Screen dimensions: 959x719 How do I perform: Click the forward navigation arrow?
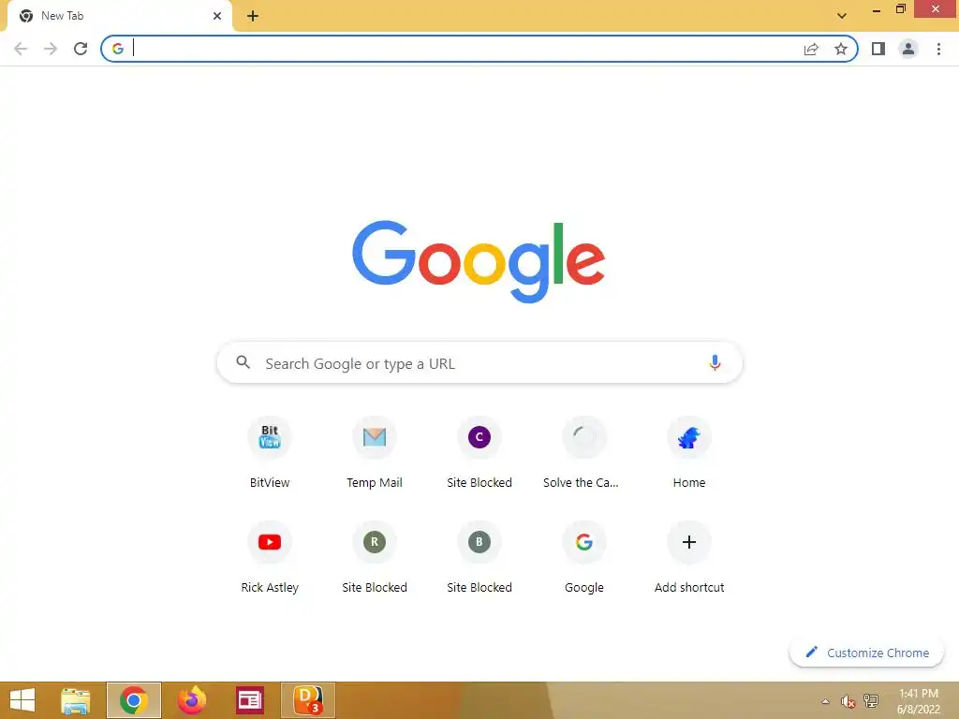[x=51, y=49]
